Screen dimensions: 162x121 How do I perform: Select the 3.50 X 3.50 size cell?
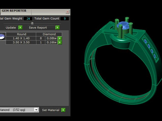[21, 42]
